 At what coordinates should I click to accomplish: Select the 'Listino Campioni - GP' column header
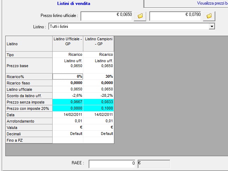98,44
